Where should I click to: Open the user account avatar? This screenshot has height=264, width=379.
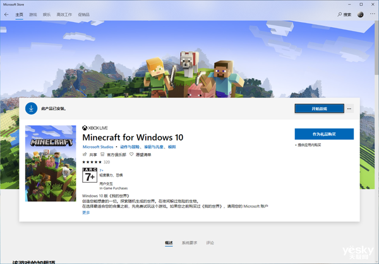coord(361,14)
